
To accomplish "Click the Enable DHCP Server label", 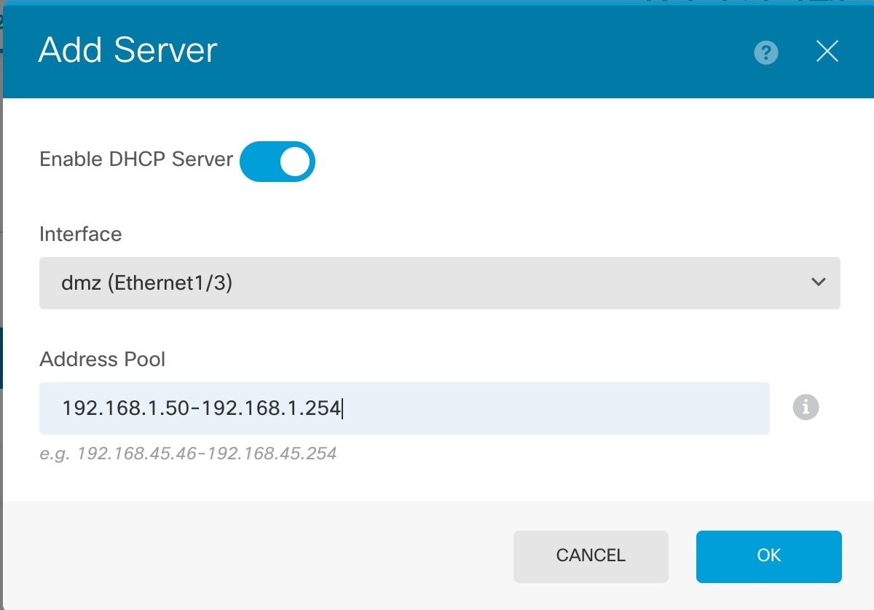I will pyautogui.click(x=136, y=159).
